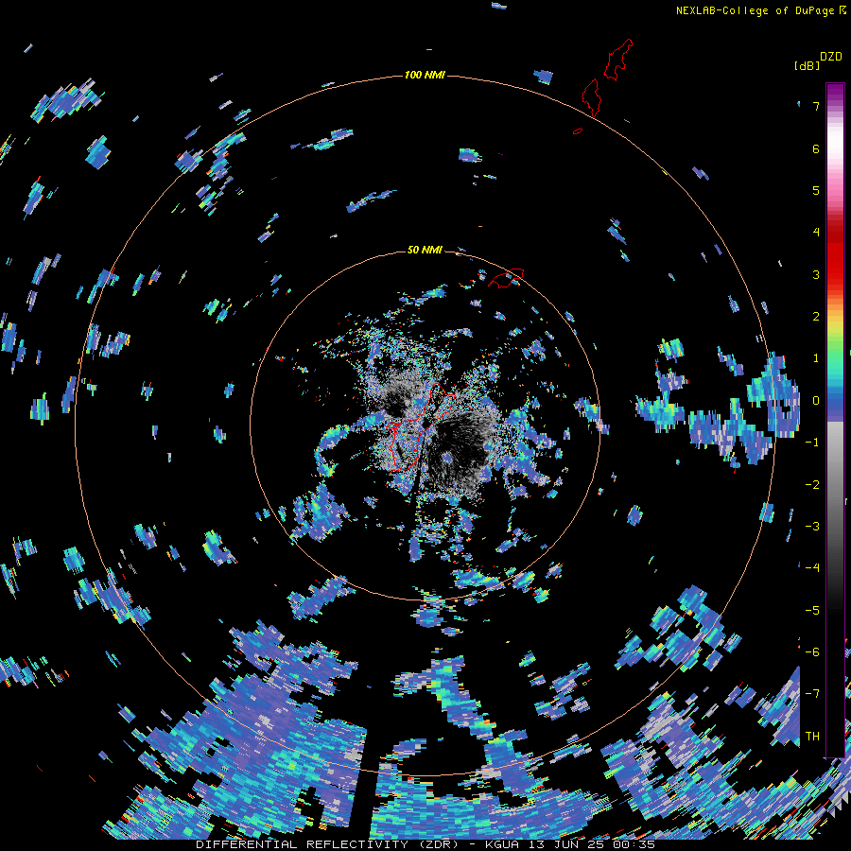The width and height of the screenshot is (851, 851).
Task: Click the vertical ZDR color scale bar
Action: [835, 420]
